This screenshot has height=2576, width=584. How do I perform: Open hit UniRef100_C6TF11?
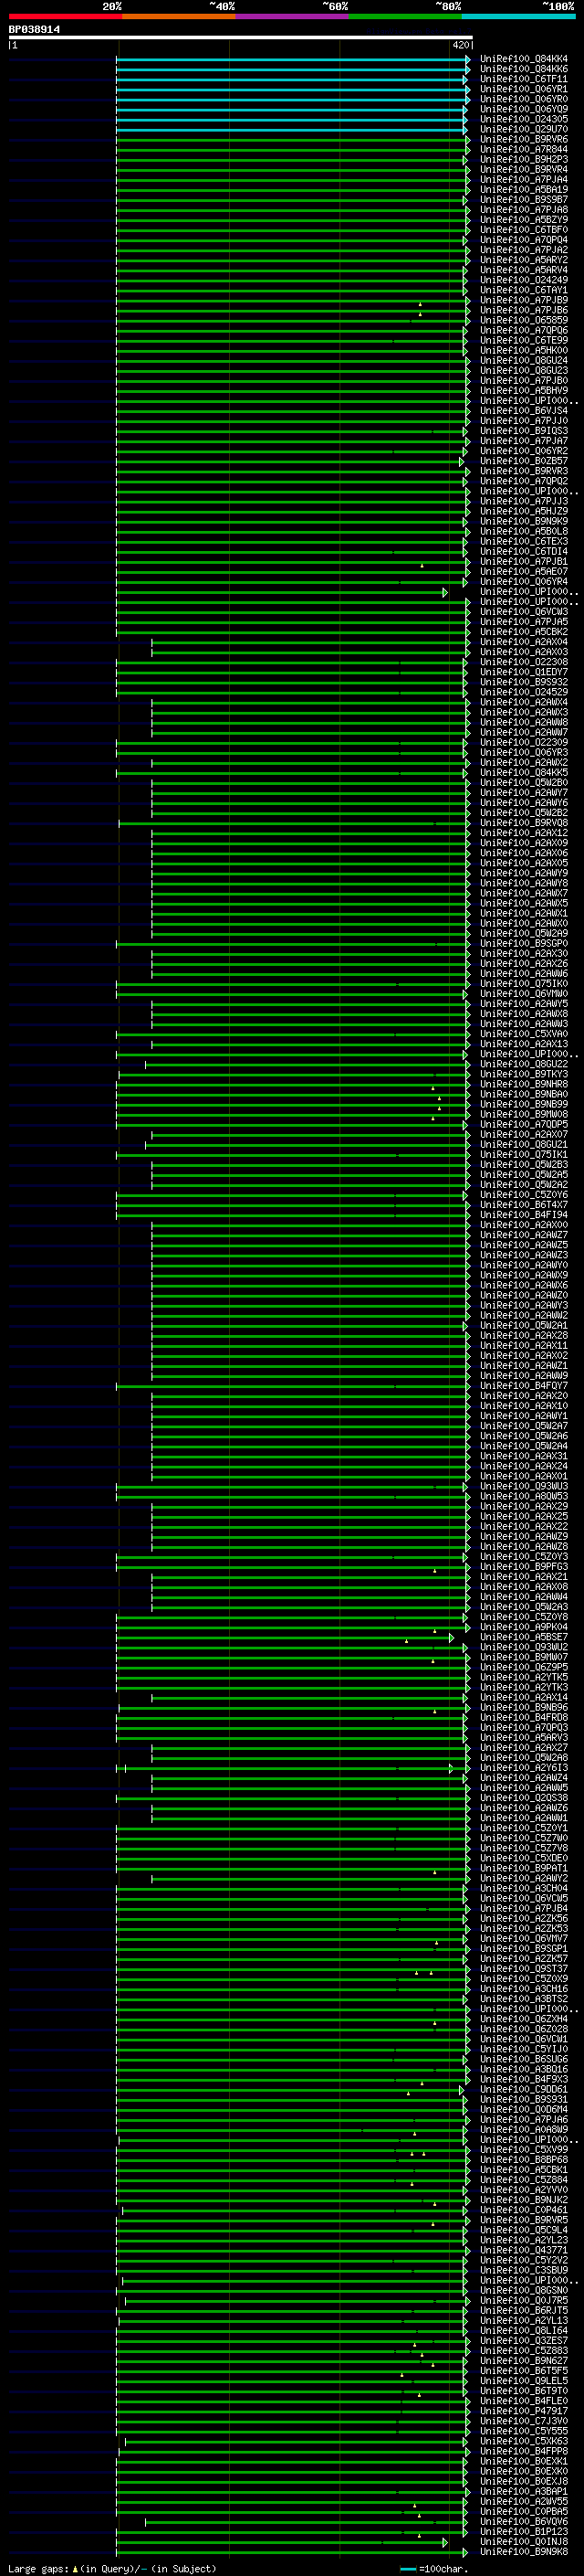pos(524,79)
